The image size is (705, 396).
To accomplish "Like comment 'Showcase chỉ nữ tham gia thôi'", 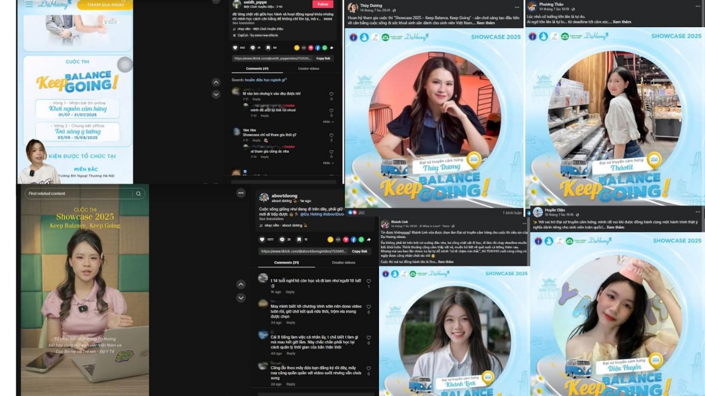I will pyautogui.click(x=331, y=136).
